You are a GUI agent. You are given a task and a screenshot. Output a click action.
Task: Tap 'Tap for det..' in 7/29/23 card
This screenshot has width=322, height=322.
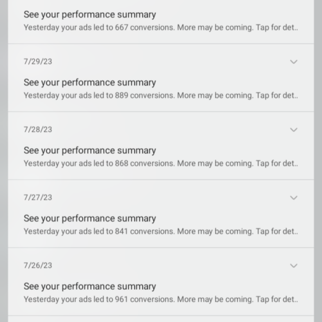click(x=277, y=95)
